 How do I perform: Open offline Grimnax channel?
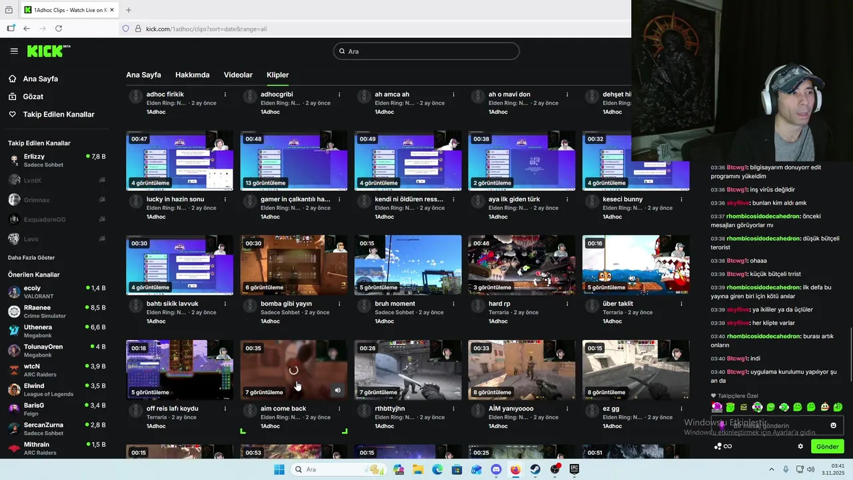coord(57,199)
